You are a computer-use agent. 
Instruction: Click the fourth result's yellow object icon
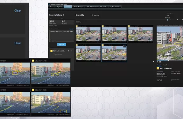click(77, 45)
